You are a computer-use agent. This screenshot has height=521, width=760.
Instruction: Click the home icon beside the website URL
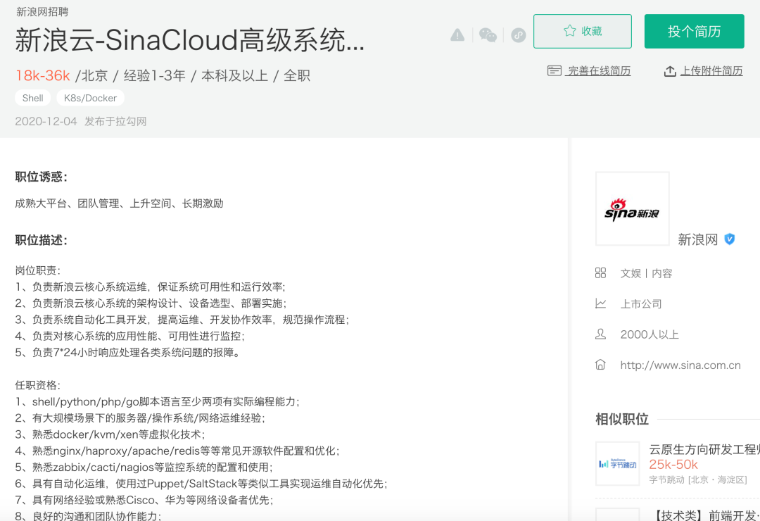tap(600, 365)
